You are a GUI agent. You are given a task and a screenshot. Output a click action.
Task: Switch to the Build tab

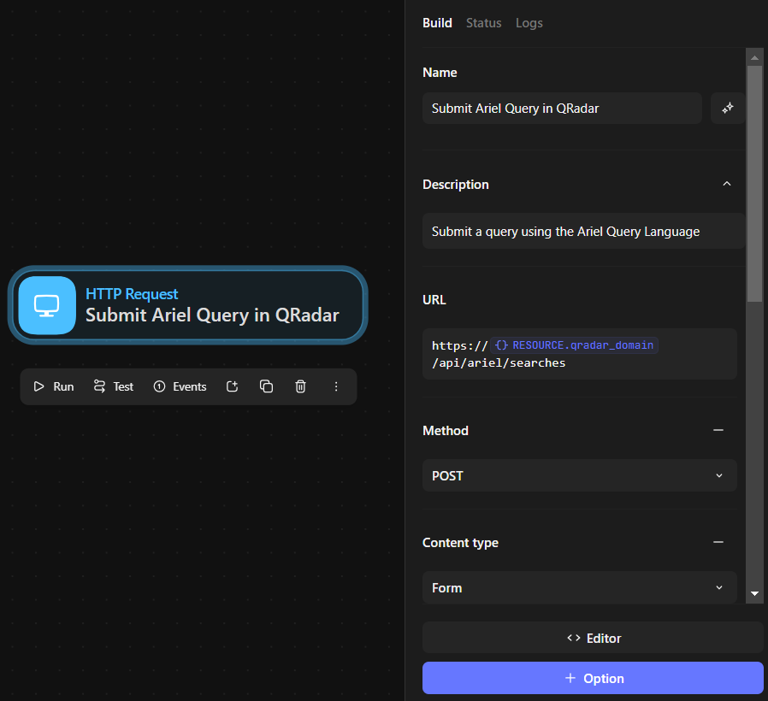pos(437,23)
